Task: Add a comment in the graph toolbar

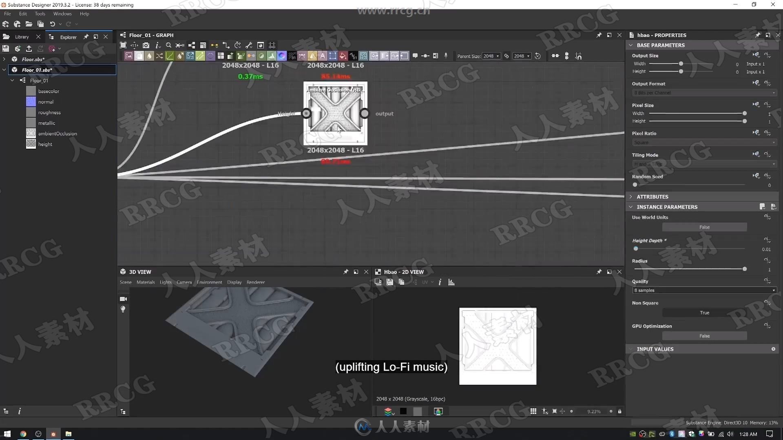Action: pyautogui.click(x=415, y=56)
